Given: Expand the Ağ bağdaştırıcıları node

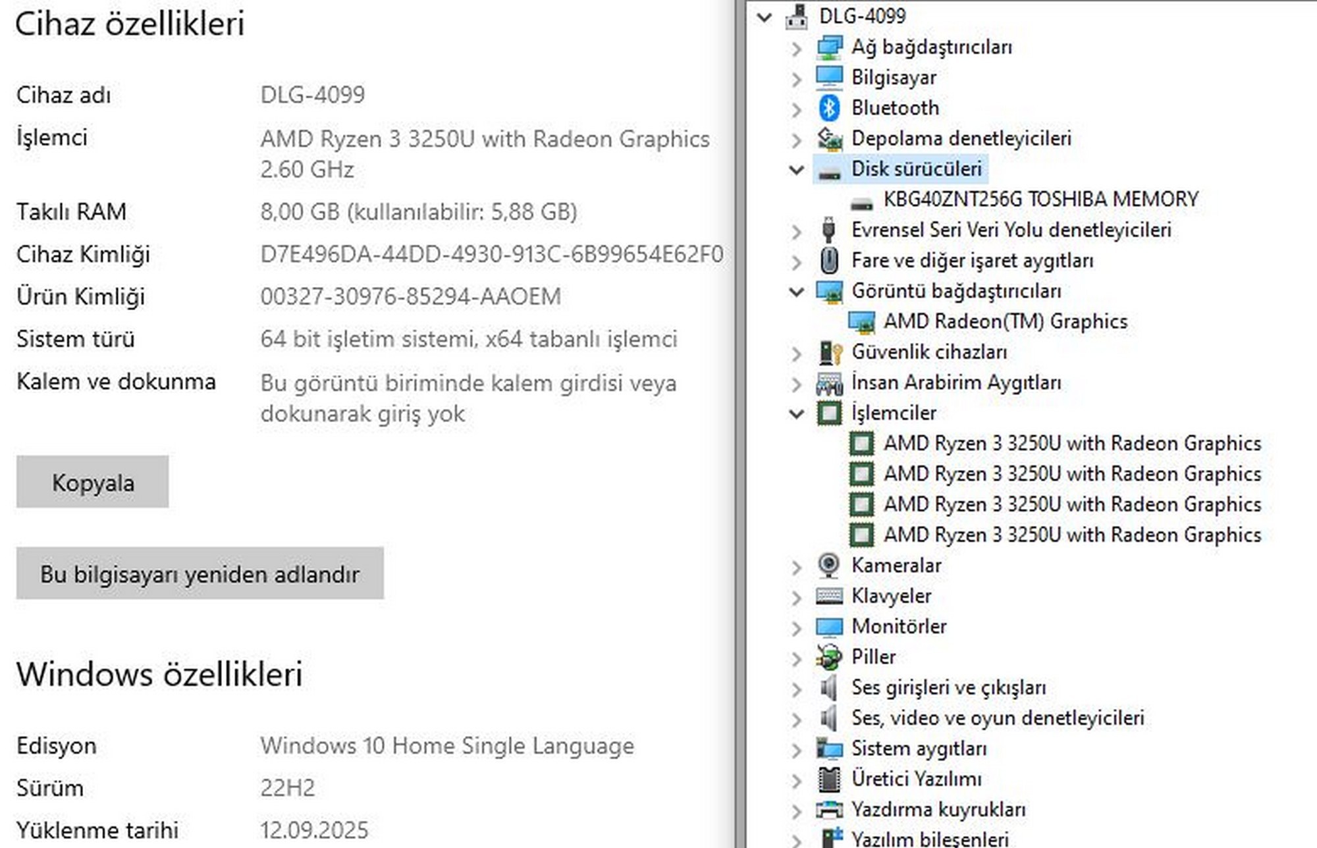Looking at the screenshot, I should 797,48.
